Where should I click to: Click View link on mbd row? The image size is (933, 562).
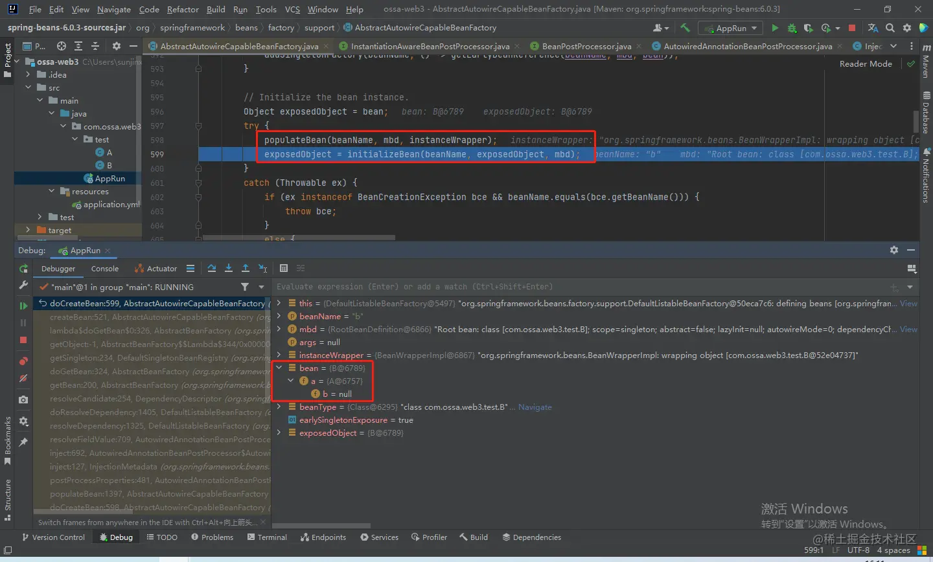coord(909,329)
